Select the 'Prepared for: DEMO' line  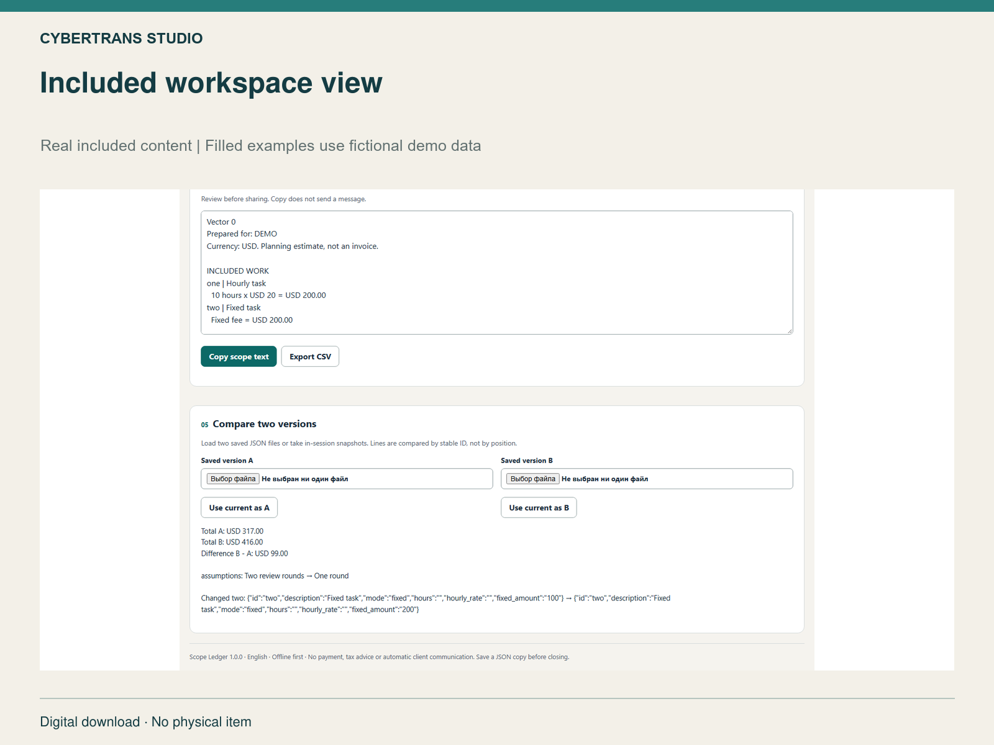(x=242, y=234)
